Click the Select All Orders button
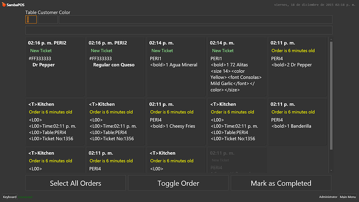Viewport: 359px width, 202px height. pos(75,183)
